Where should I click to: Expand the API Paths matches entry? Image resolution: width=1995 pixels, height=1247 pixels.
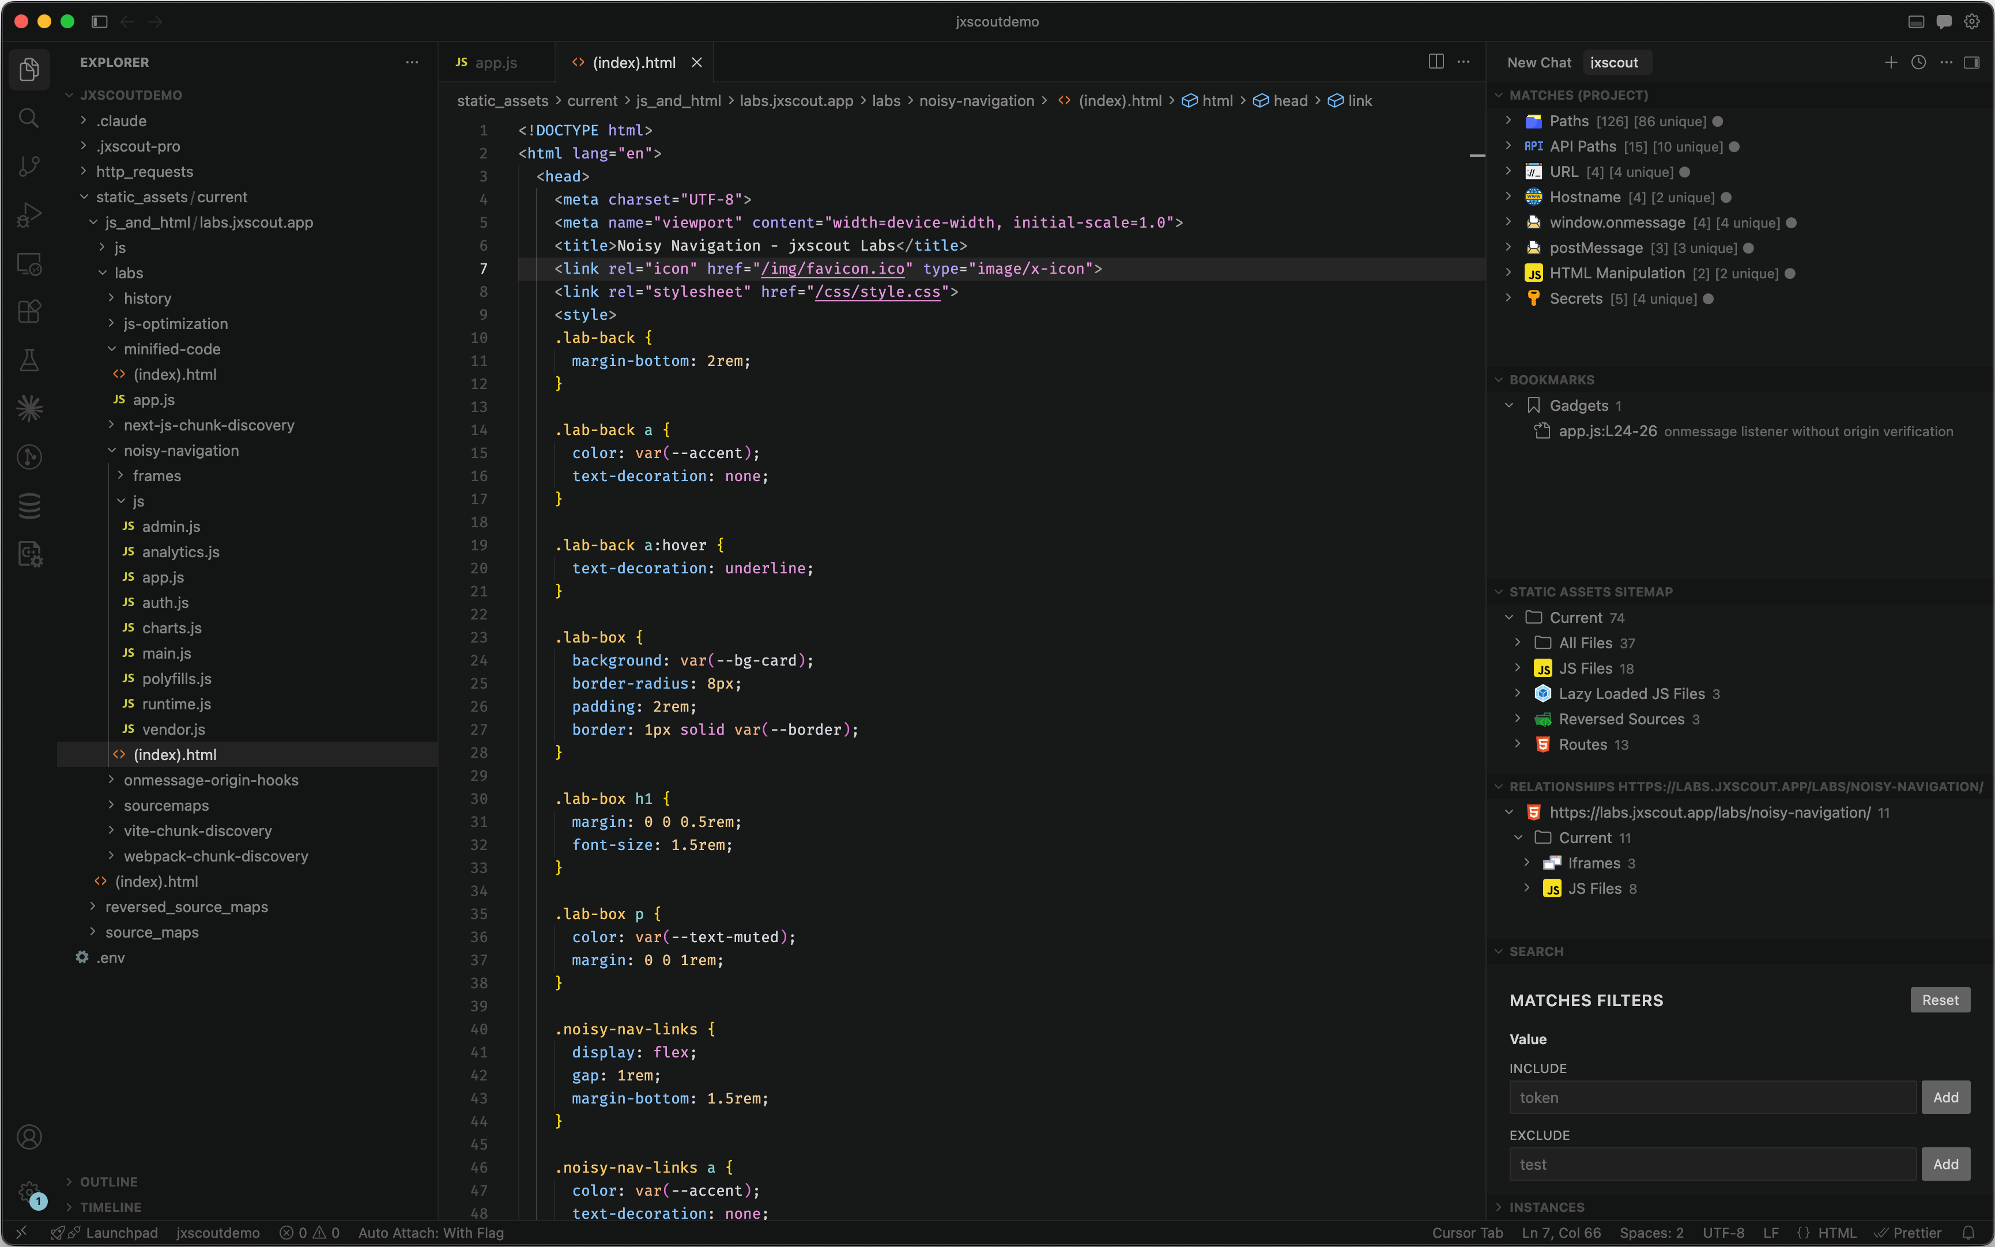click(x=1508, y=146)
